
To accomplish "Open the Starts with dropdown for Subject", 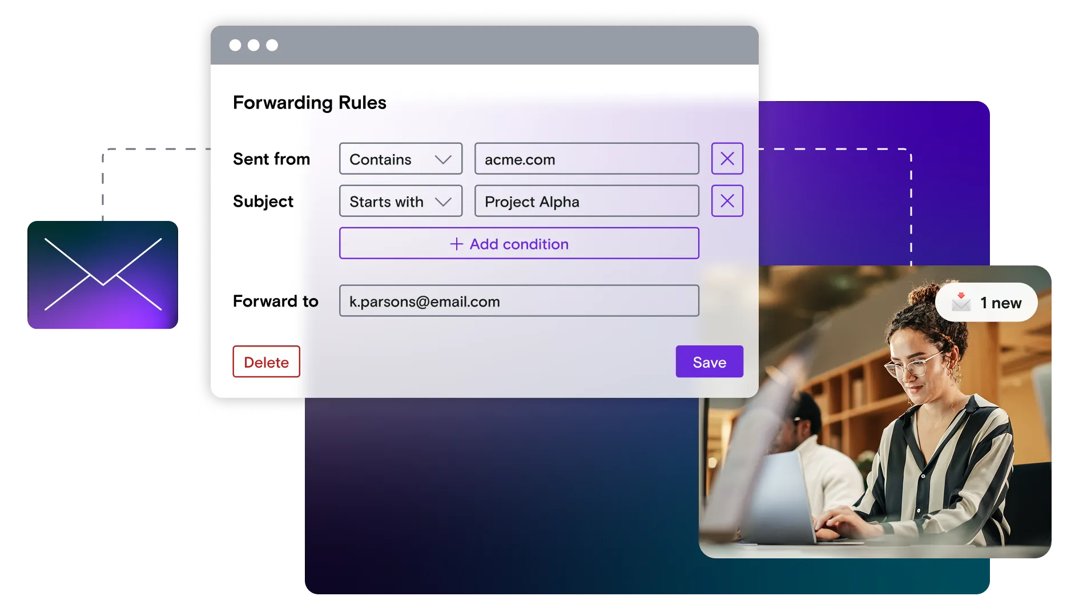I will click(400, 201).
